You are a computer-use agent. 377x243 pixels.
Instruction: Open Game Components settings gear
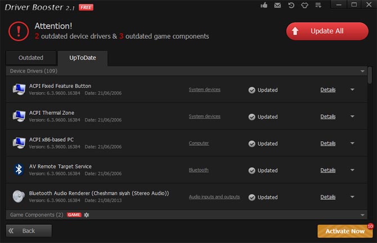coord(87,215)
